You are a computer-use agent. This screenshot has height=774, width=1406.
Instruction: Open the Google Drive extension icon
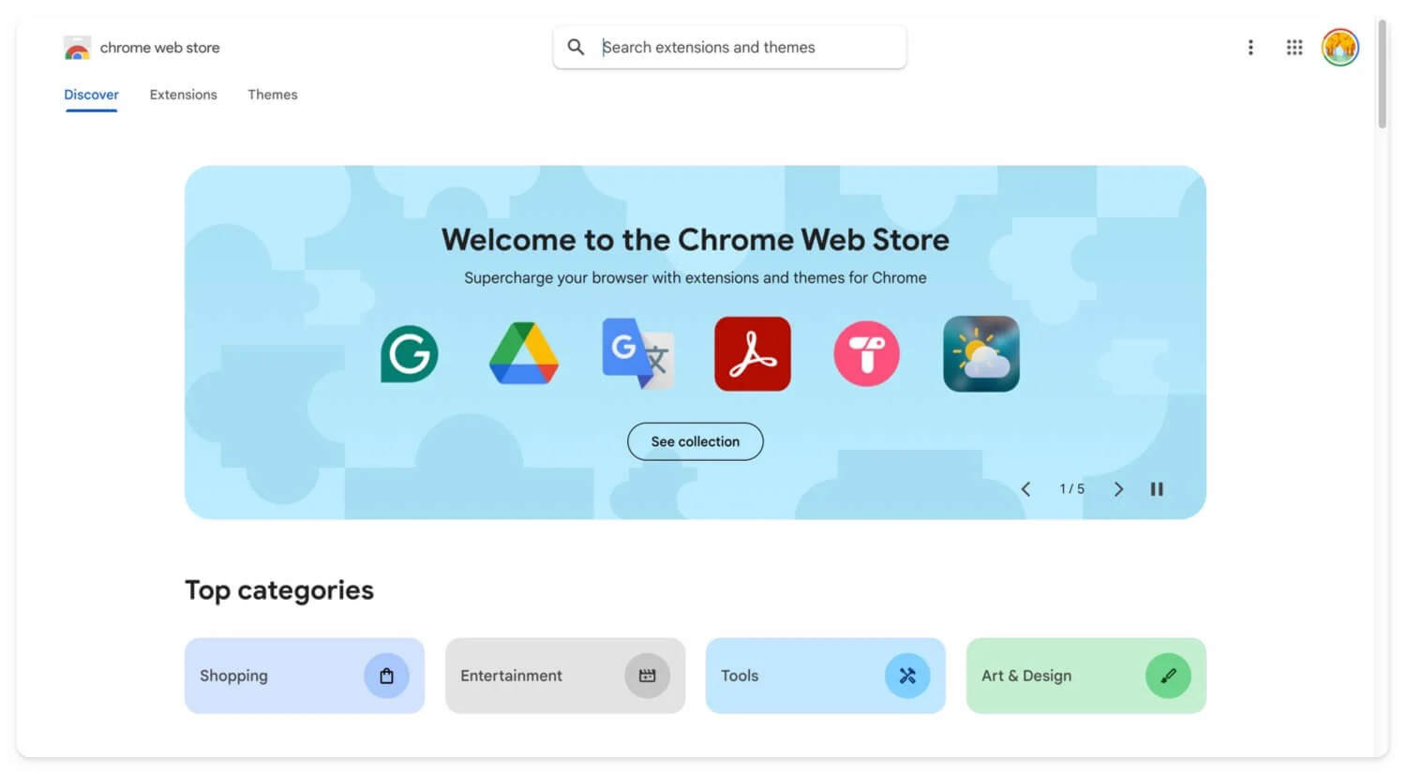[x=524, y=354]
